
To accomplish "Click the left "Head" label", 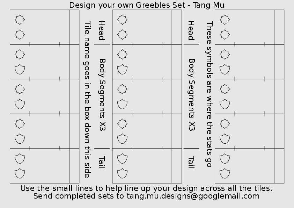I will point(101,30).
